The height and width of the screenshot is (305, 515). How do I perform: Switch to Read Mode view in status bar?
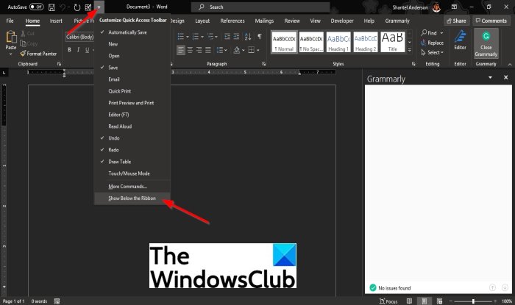(x=409, y=301)
